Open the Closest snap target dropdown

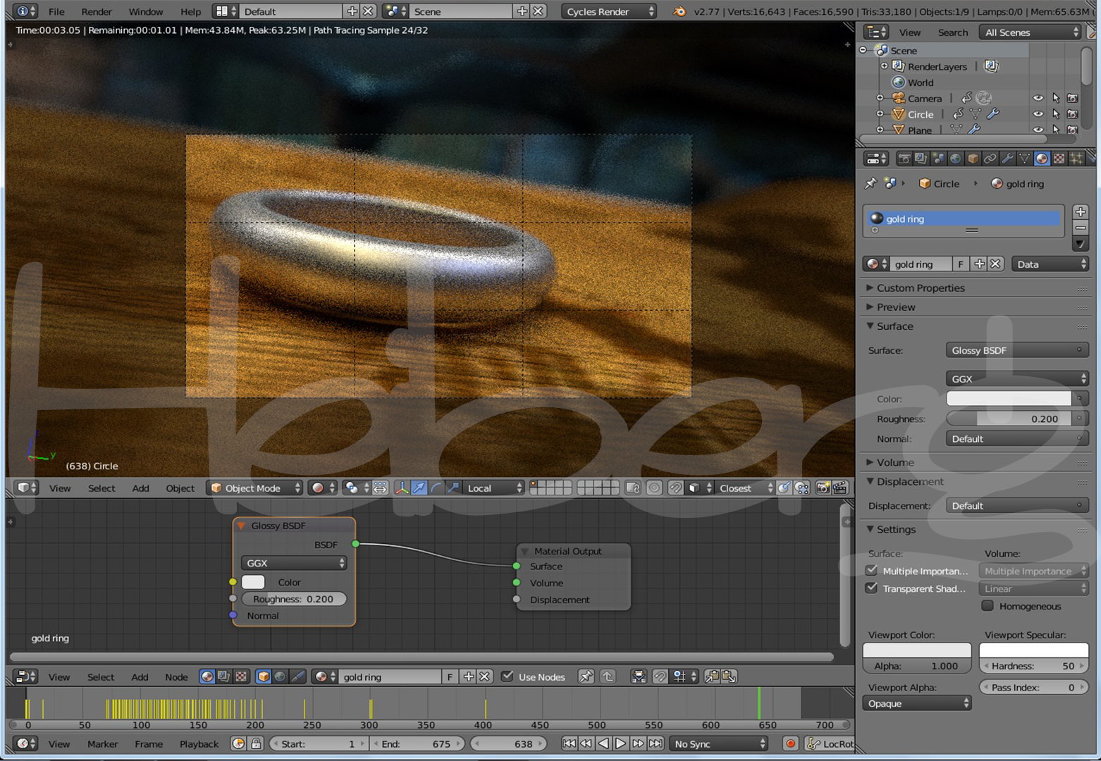click(x=744, y=488)
